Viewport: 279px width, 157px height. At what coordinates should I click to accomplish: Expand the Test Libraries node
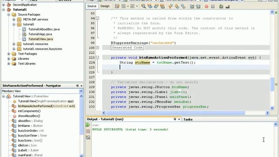[x=9, y=64]
